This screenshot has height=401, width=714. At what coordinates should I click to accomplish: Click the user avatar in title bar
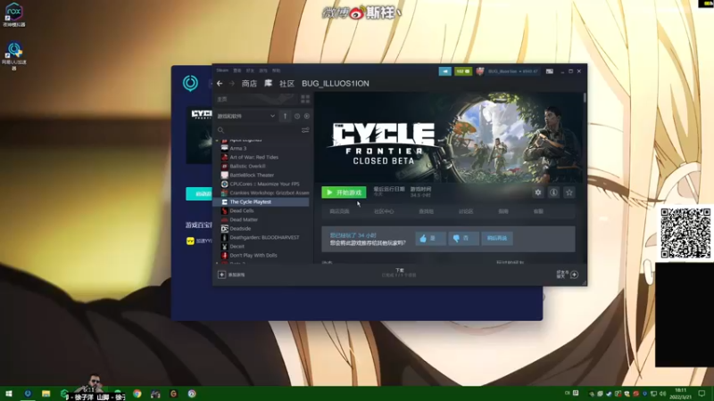click(x=480, y=71)
